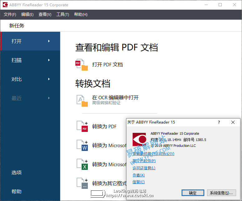The width and height of the screenshot is (242, 201).
Task: Click the 打开 PDF 文档 folder icon
Action: [x=82, y=65]
